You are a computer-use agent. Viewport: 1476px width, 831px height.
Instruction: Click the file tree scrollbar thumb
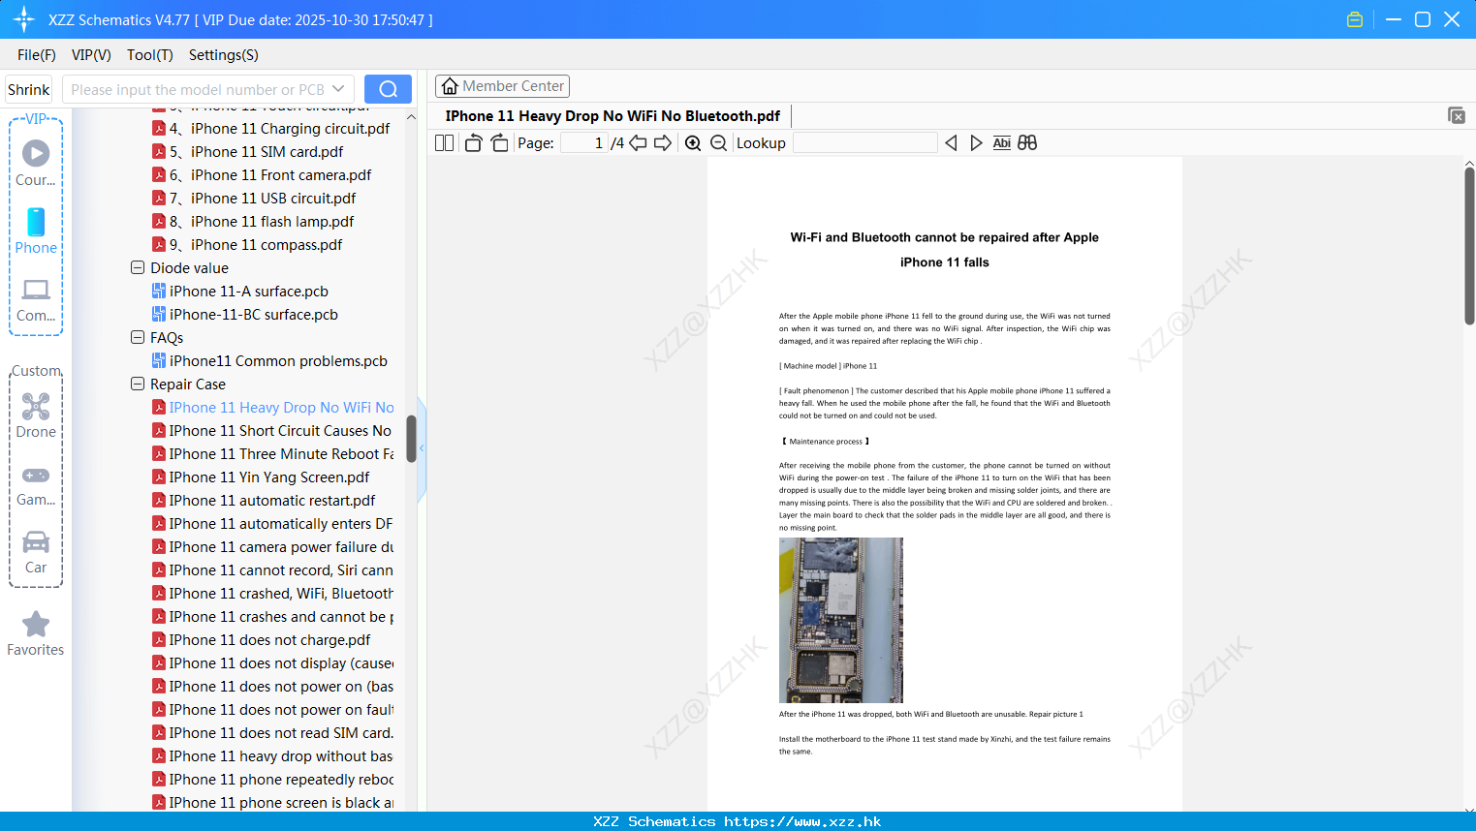tap(411, 439)
